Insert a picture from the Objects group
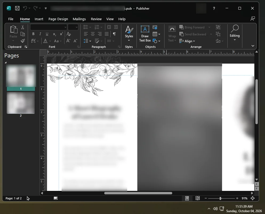 click(155, 27)
